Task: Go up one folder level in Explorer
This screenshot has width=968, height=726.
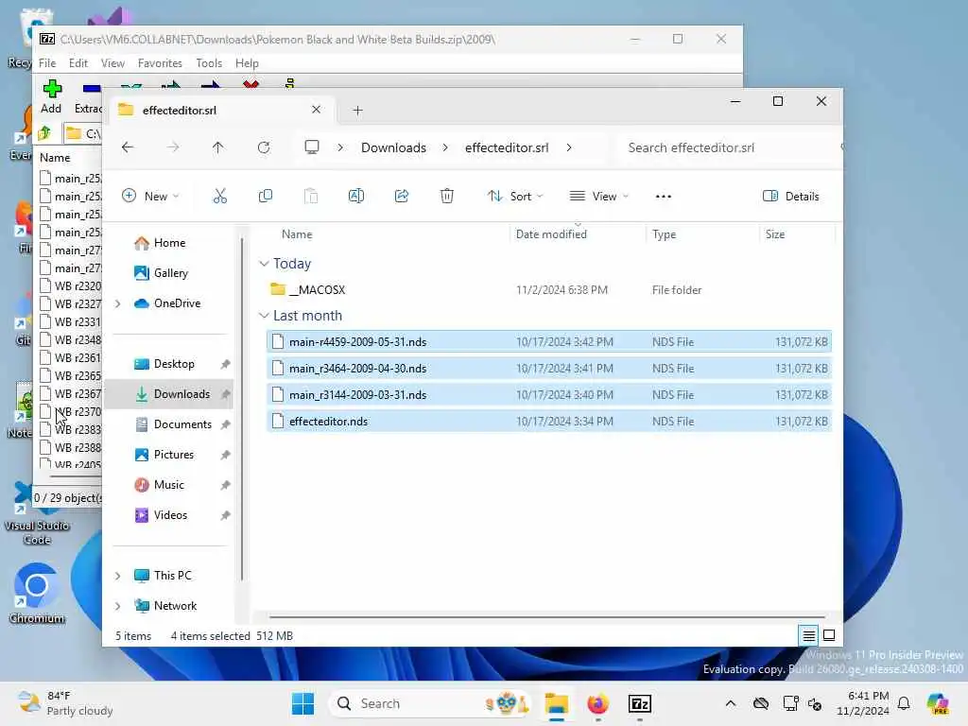Action: coord(218,147)
